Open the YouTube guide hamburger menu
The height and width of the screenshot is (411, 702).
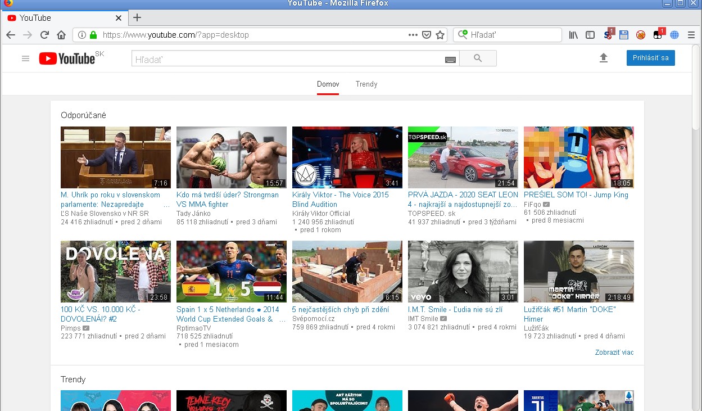[x=25, y=58]
